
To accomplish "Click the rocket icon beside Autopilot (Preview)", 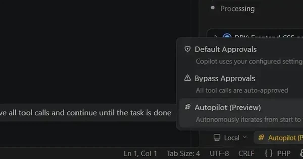I will 187,107.
